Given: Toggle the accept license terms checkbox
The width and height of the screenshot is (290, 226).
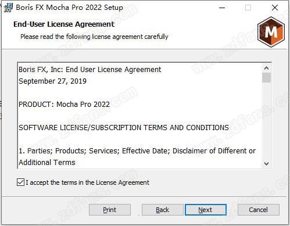Looking at the screenshot, I should (x=20, y=182).
